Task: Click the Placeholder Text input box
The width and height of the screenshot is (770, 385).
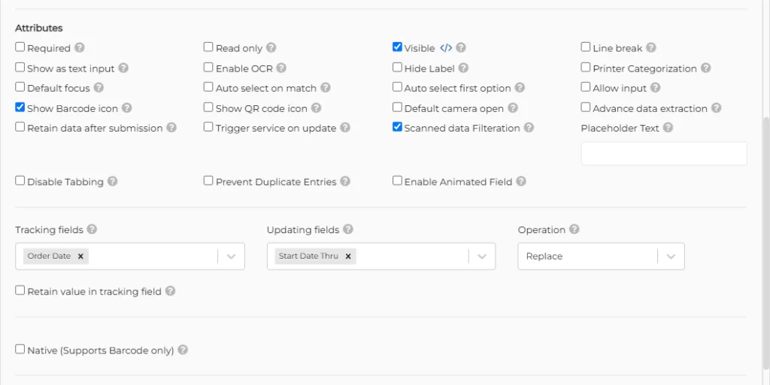Action: click(664, 153)
